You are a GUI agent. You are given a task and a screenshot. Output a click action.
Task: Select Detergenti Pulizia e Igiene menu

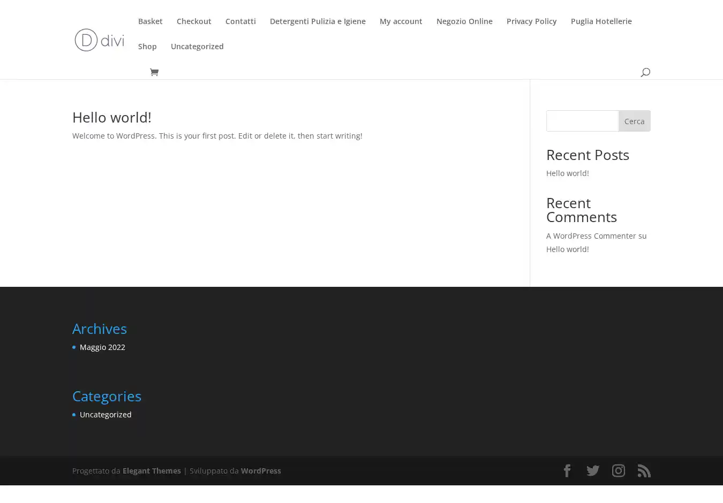pos(318,21)
